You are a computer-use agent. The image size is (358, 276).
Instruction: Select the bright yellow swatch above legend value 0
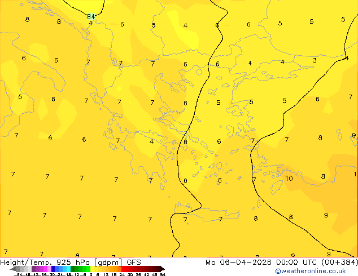point(92,269)
